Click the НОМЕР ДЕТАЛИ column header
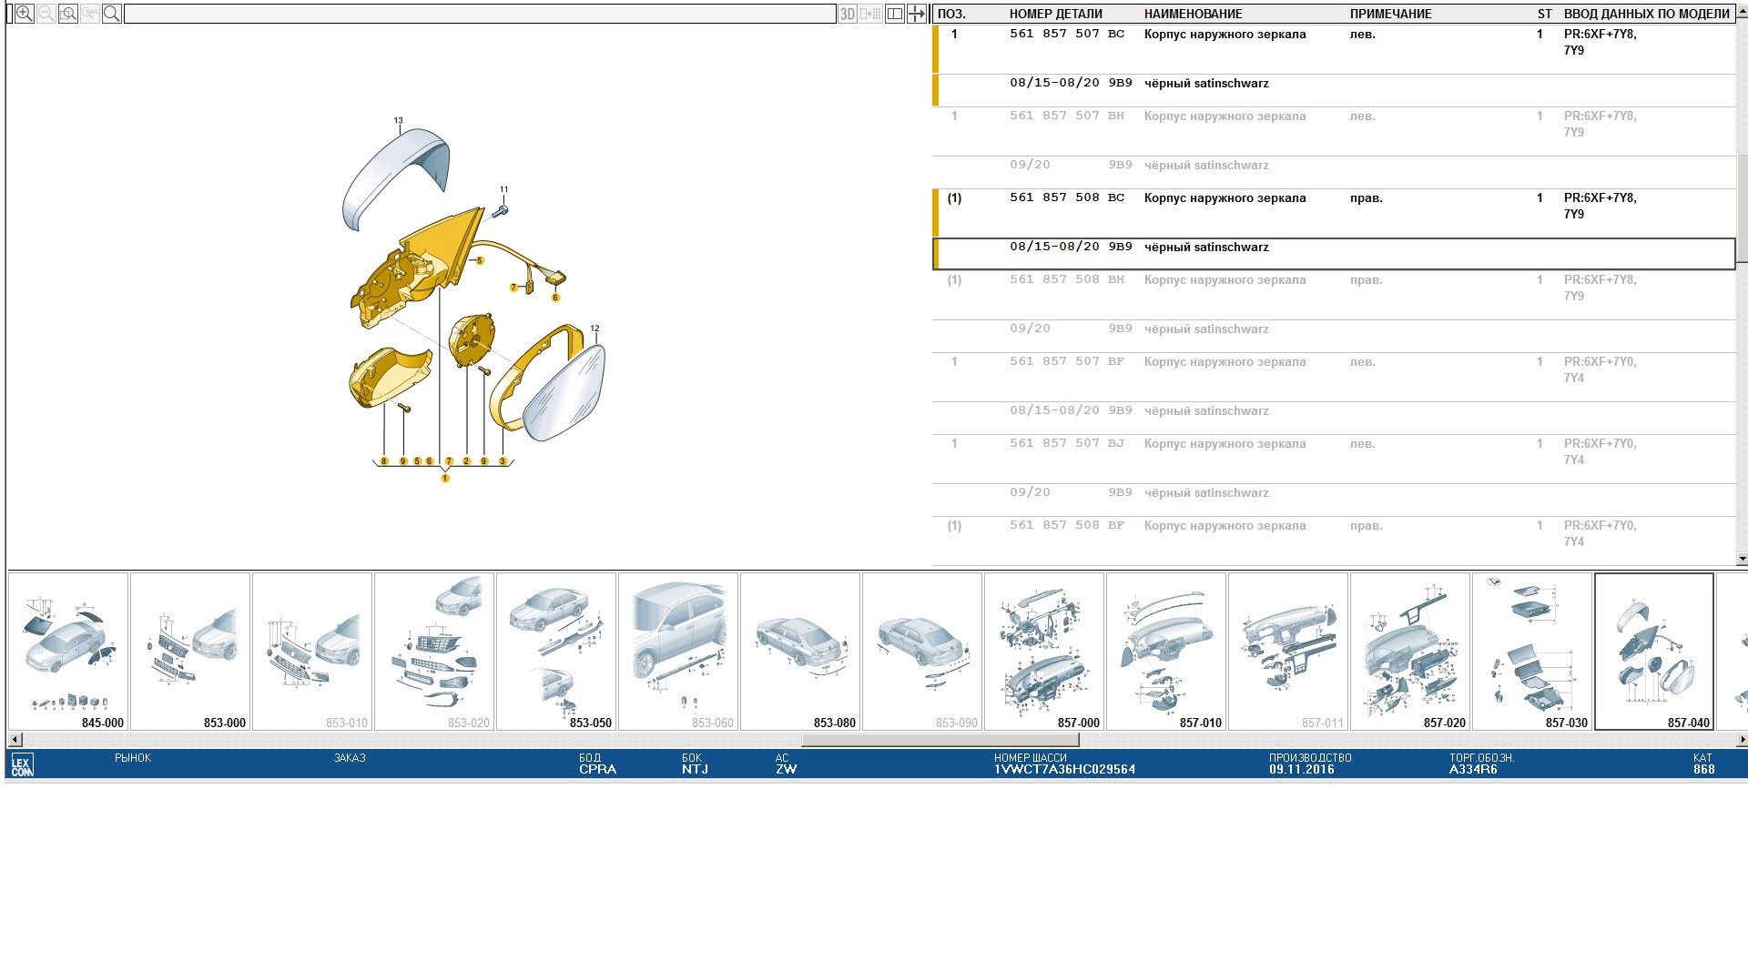Image resolution: width=1748 pixels, height=961 pixels. click(1055, 14)
